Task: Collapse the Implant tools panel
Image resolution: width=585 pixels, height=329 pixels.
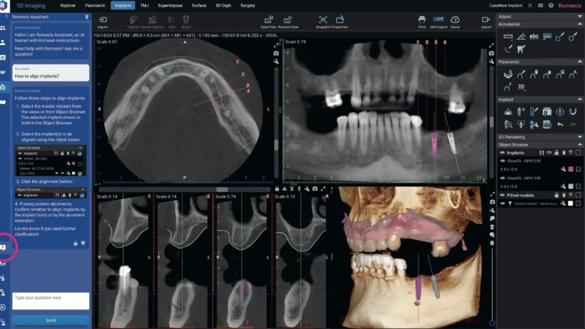Action: (x=580, y=99)
